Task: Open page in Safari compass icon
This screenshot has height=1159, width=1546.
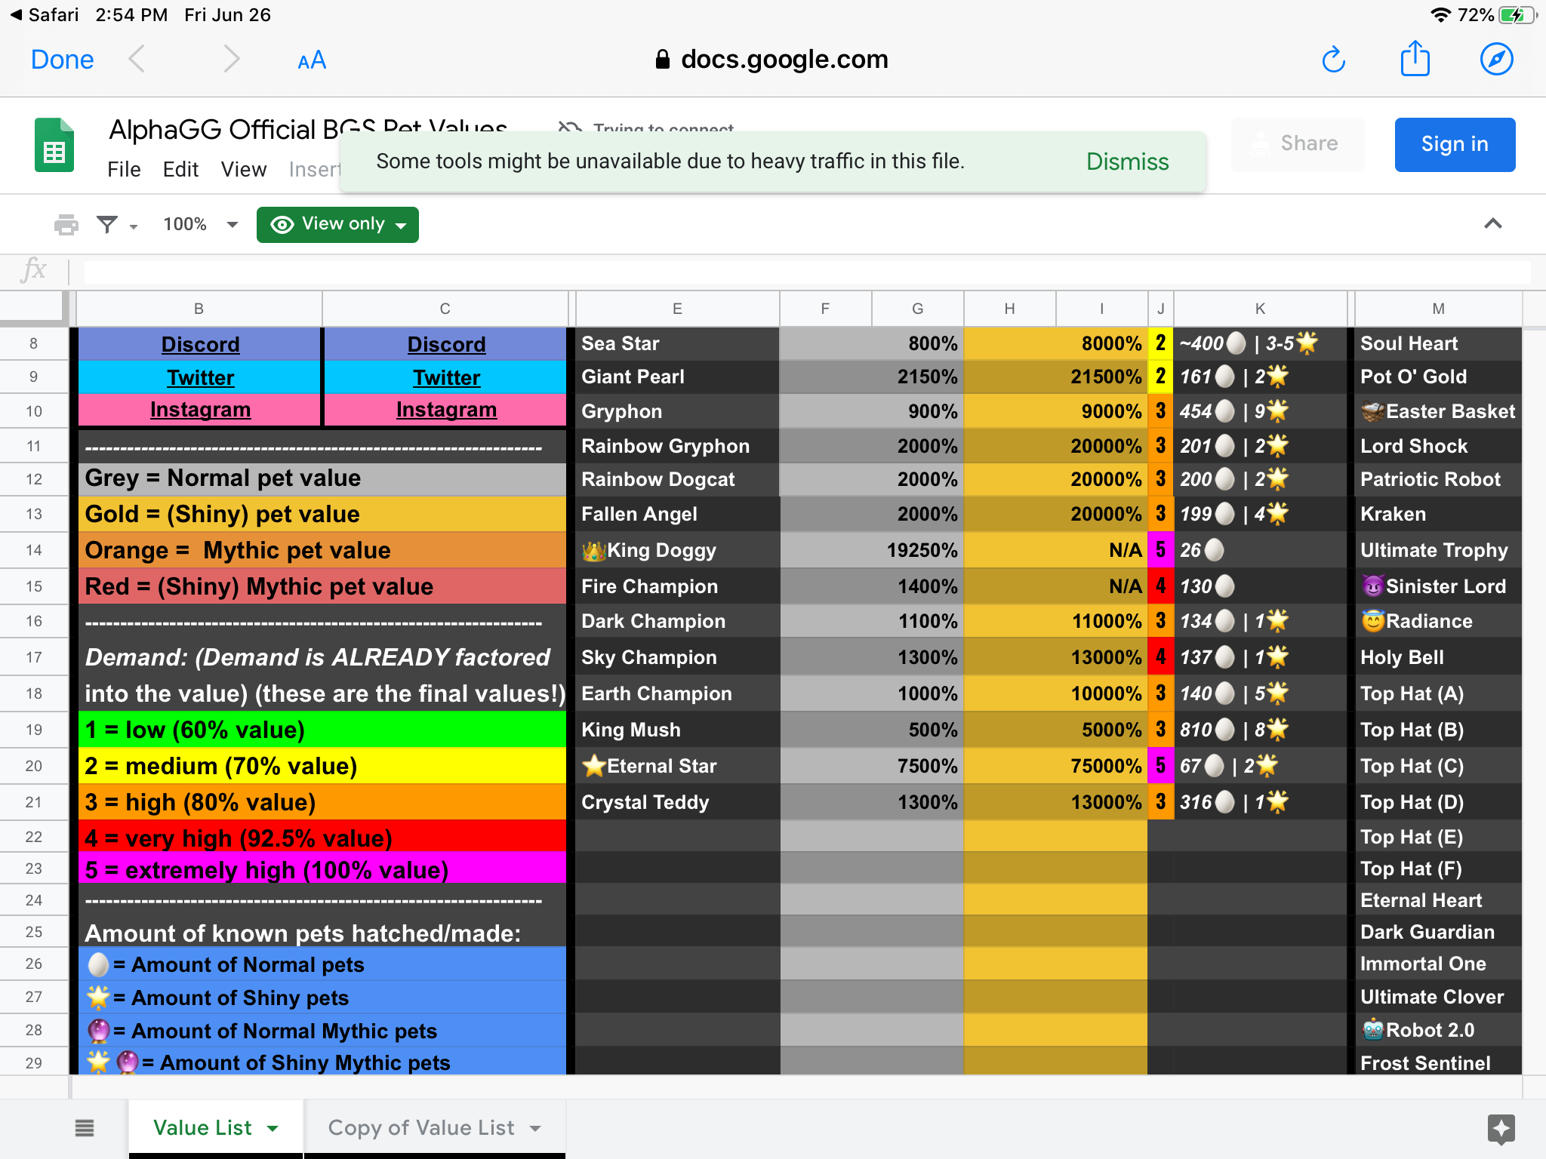Action: click(1496, 59)
